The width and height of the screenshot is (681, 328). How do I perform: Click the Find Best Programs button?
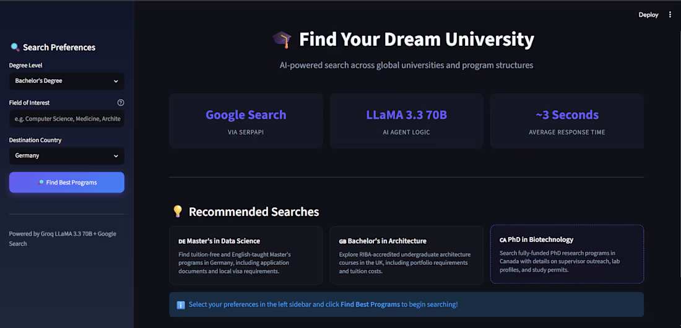click(67, 183)
